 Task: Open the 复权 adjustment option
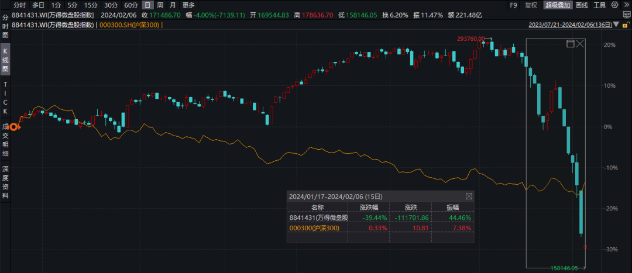pos(531,5)
